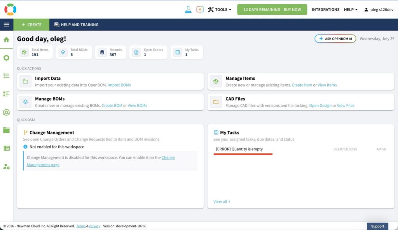Click the Total Items cube icon

tap(24, 52)
